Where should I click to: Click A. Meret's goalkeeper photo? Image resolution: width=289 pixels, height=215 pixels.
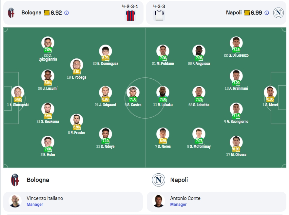tap(270, 92)
